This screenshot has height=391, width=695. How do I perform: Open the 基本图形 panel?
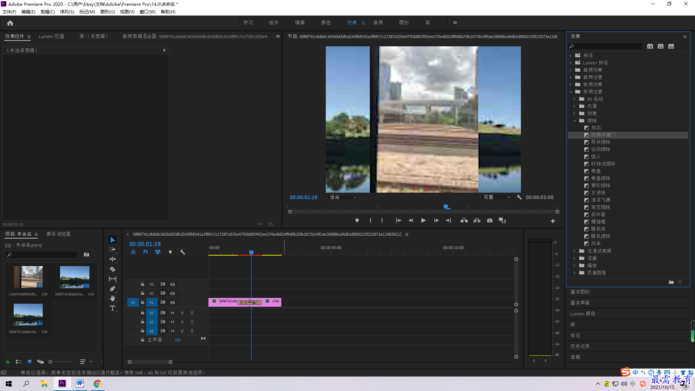[580, 292]
